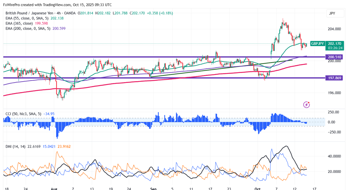Click the Oct date axis label
349x190 pixels.
(x=257, y=188)
